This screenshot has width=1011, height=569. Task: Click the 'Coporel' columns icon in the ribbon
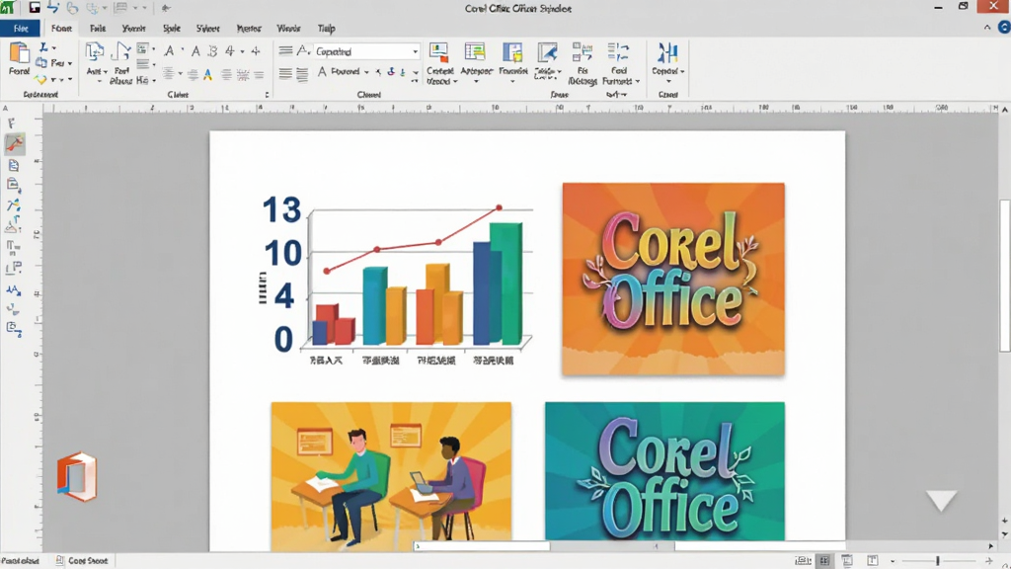(x=667, y=53)
